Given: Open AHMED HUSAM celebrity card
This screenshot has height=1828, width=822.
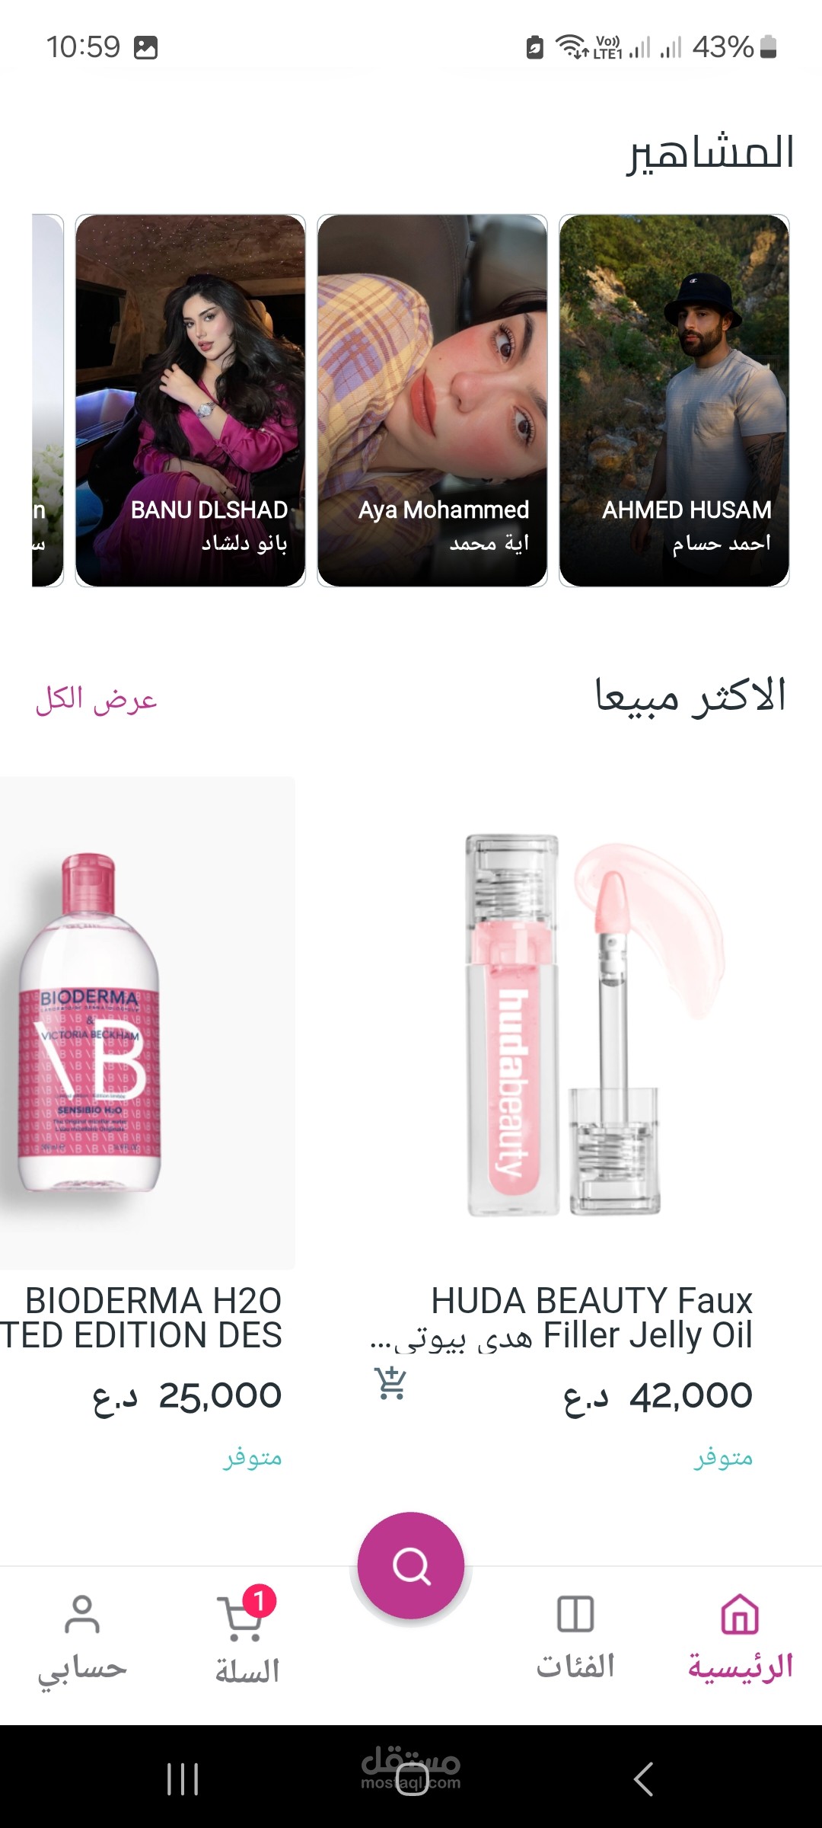Looking at the screenshot, I should click(674, 401).
